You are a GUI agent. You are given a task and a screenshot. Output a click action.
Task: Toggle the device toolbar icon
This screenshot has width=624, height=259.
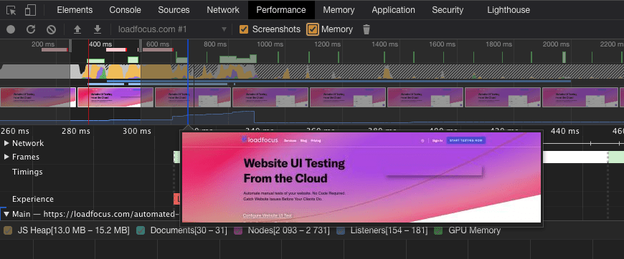[30, 10]
